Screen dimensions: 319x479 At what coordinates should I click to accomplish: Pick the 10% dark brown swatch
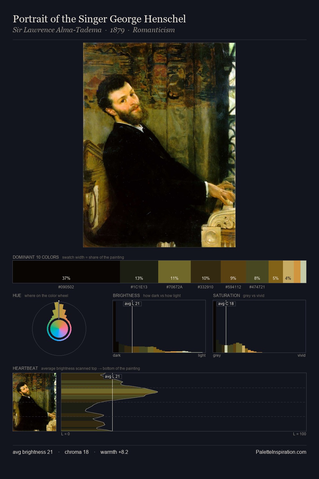(206, 272)
